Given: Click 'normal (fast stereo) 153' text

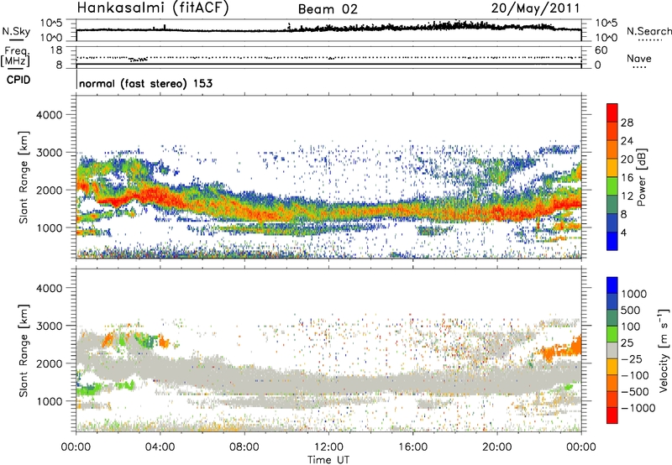Looking at the screenshot, I should pos(145,83).
